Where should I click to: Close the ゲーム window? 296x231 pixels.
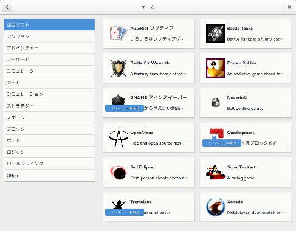pyautogui.click(x=289, y=7)
